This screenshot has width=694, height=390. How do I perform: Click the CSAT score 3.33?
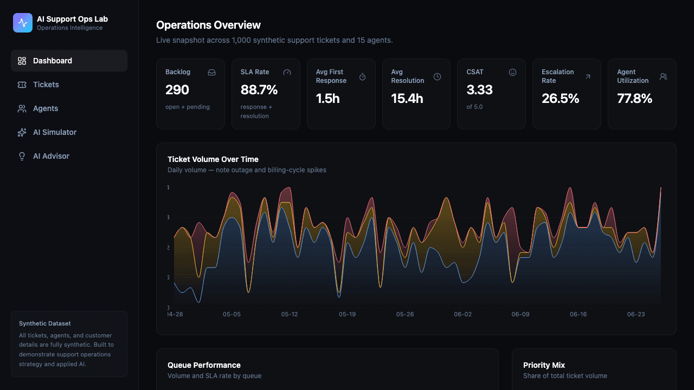click(x=479, y=89)
